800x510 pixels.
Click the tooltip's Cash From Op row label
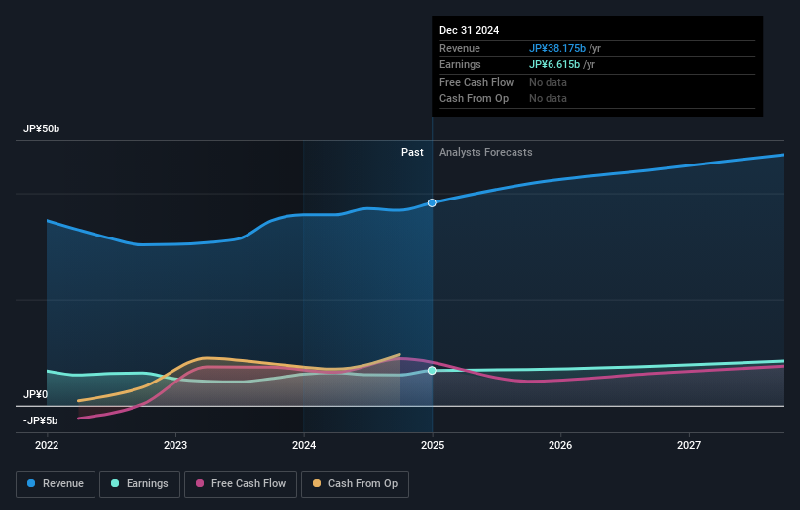click(474, 99)
